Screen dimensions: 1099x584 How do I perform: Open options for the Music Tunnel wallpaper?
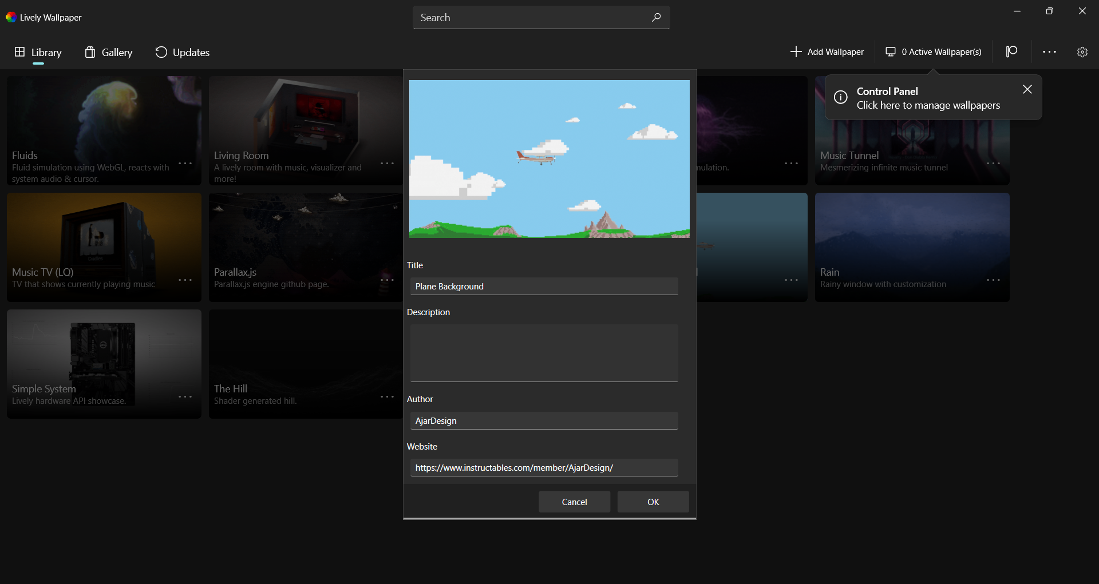click(x=994, y=164)
